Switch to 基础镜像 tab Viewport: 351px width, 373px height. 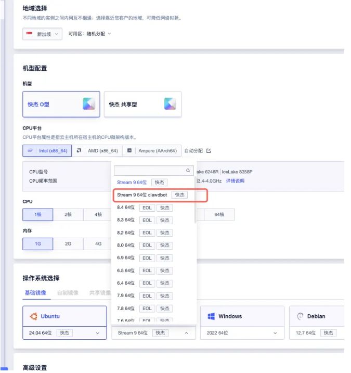[x=35, y=293]
